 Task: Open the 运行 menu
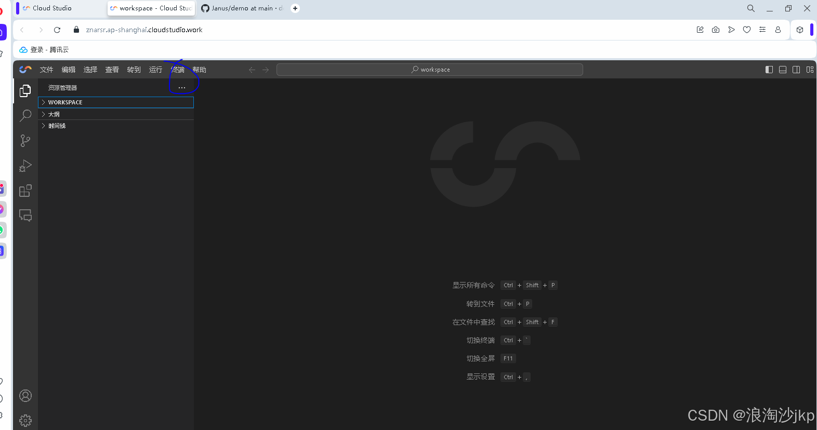156,70
